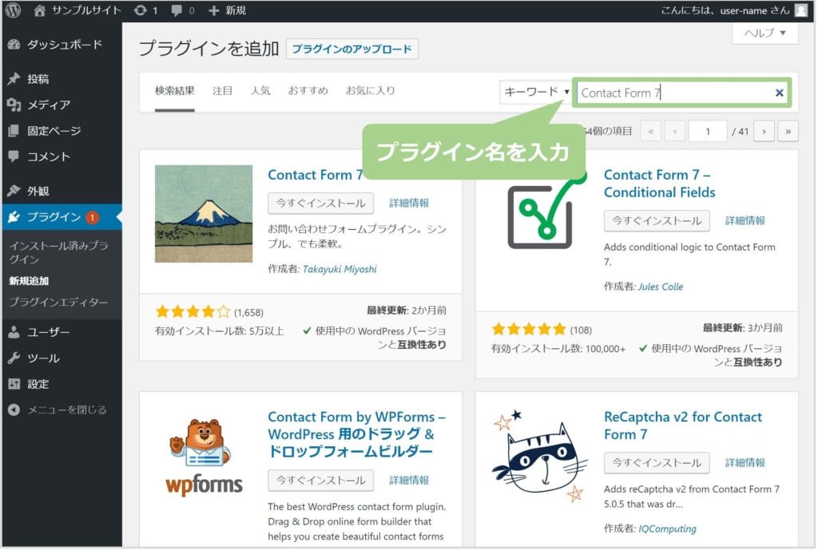Open Contact Form by WPForms title link
818x550 pixels.
click(x=357, y=434)
